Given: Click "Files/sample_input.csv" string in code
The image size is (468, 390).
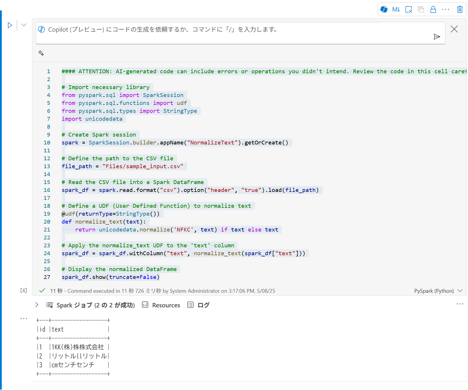Looking at the screenshot, I should click(143, 166).
